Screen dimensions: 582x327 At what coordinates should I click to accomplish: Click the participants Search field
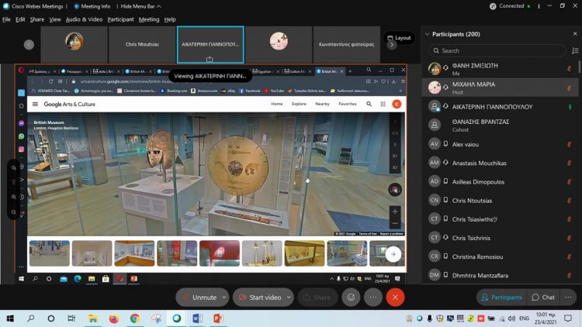click(497, 51)
